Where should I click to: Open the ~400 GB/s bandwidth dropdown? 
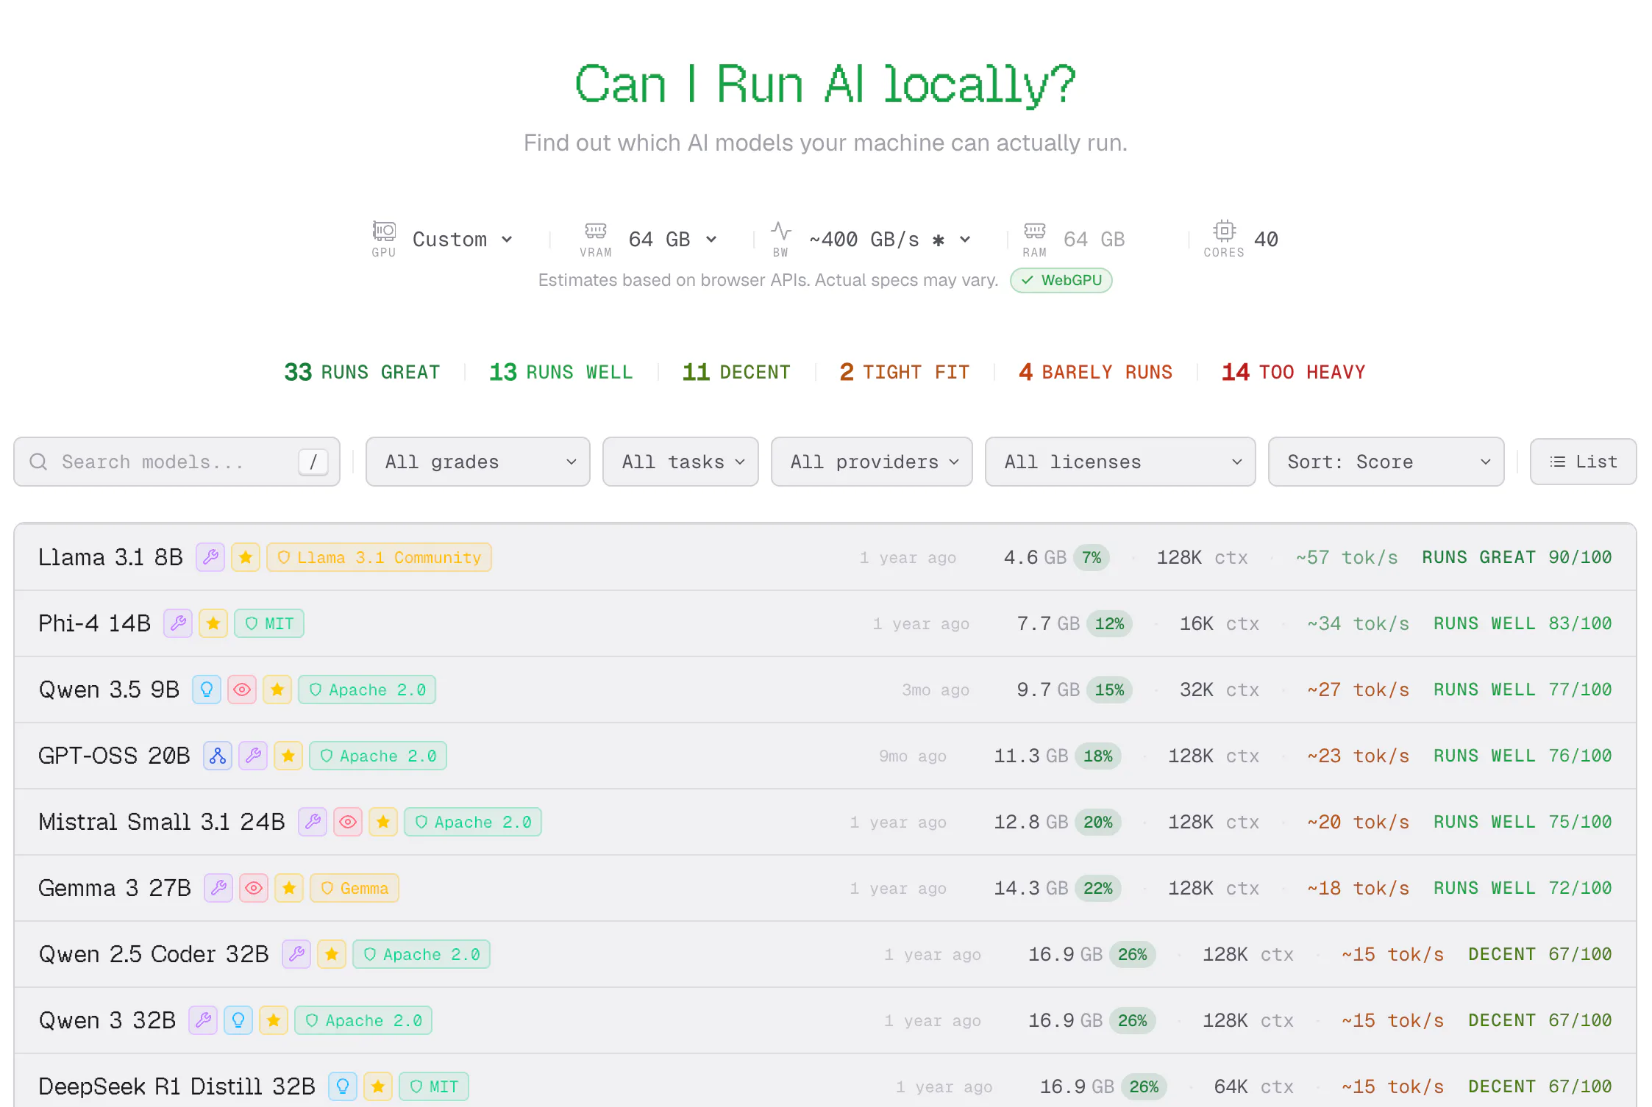tap(890, 240)
